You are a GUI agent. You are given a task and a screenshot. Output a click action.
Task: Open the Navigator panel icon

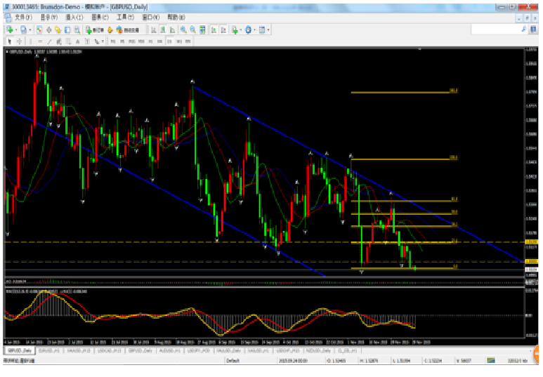(x=58, y=30)
